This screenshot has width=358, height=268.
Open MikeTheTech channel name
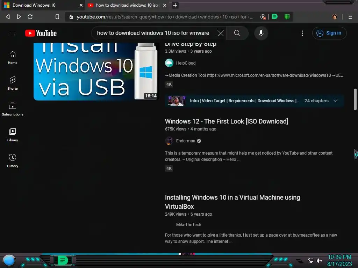point(188,225)
